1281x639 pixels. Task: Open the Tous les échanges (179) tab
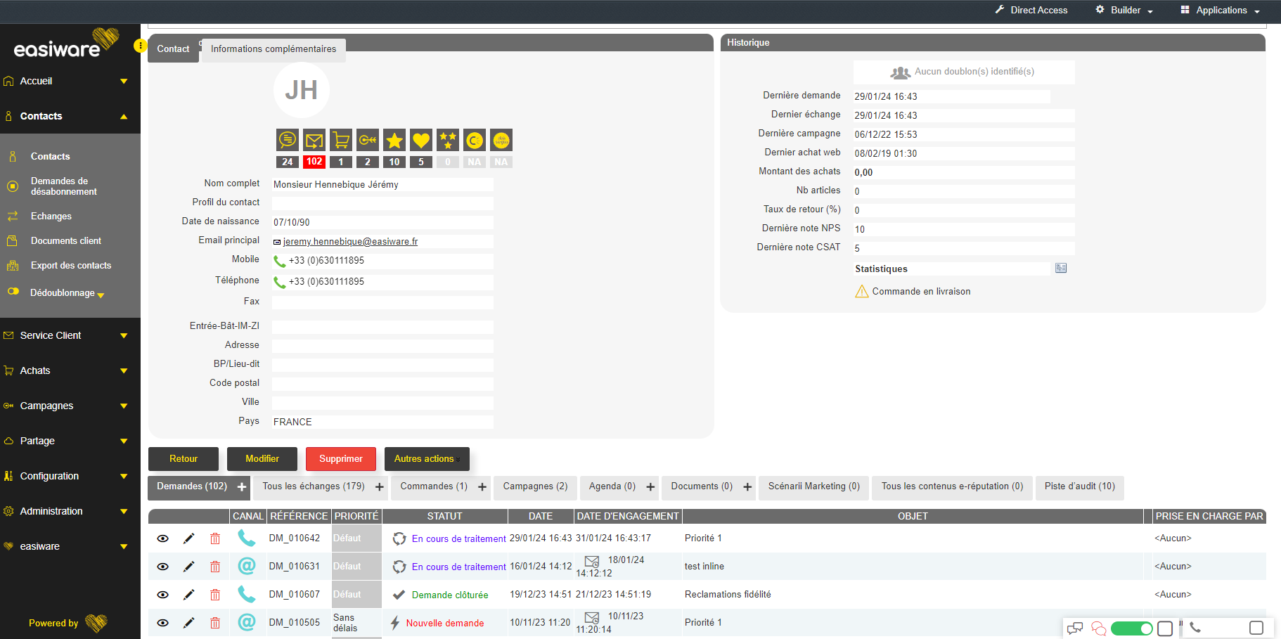[x=313, y=486]
